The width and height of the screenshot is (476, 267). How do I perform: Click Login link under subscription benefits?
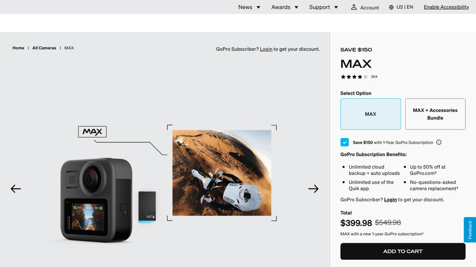point(390,200)
